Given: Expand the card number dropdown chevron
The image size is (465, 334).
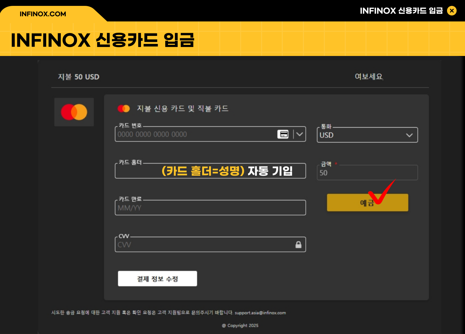Looking at the screenshot, I should point(299,134).
